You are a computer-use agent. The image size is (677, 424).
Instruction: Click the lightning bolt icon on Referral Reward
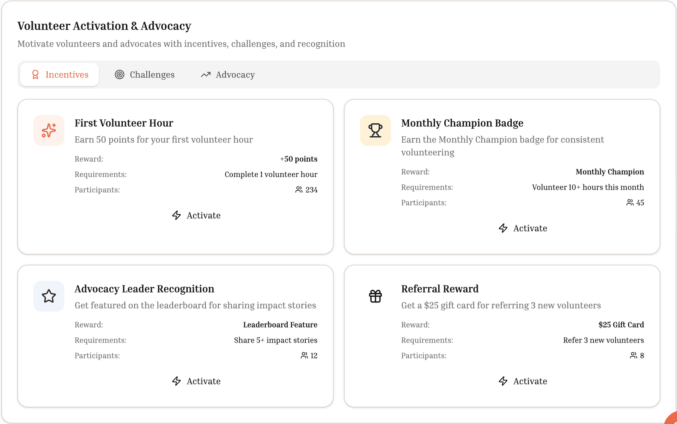(503, 381)
